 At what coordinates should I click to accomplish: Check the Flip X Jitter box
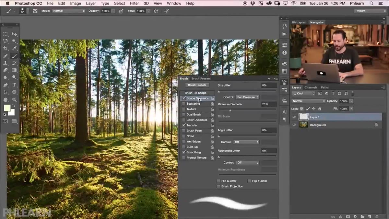219,181
